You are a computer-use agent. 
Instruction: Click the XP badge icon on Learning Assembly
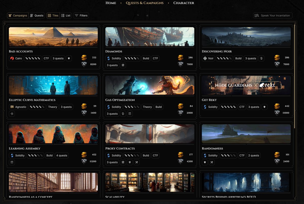(x=84, y=161)
